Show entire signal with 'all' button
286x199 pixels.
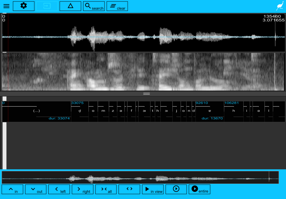tap(106, 189)
